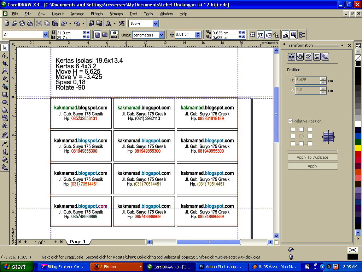Select the Smart Fill tool

point(5,87)
